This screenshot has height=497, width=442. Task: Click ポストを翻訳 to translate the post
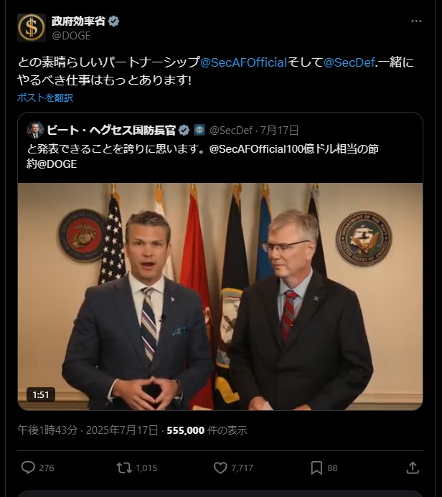[45, 98]
